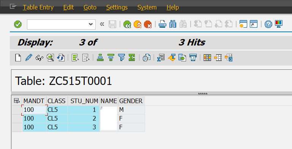Click the STU_NUM cell showing '3'
Viewport: 292px width, 149px height.
click(84, 127)
